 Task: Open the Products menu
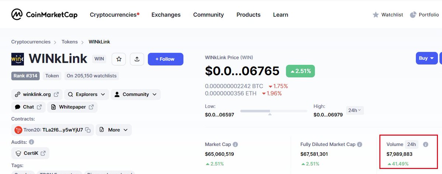[x=248, y=15]
